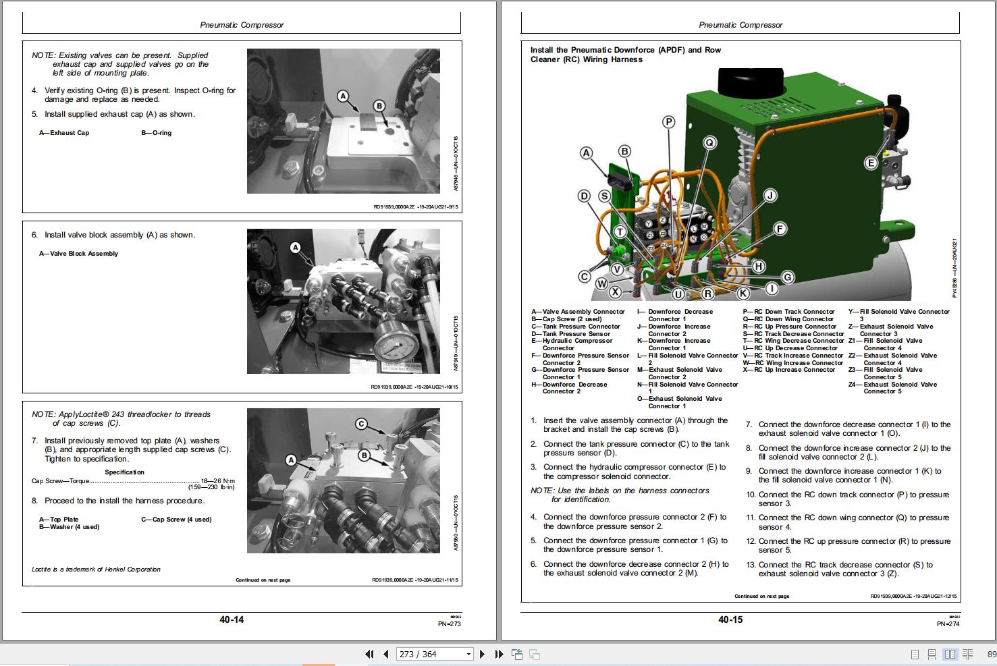Image resolution: width=997 pixels, height=666 pixels.
Task: Click the heading "Install the Pneumatic Downforce (APDF) and Row Cleaner (RC) Wiring Harness"
Action: click(x=626, y=55)
